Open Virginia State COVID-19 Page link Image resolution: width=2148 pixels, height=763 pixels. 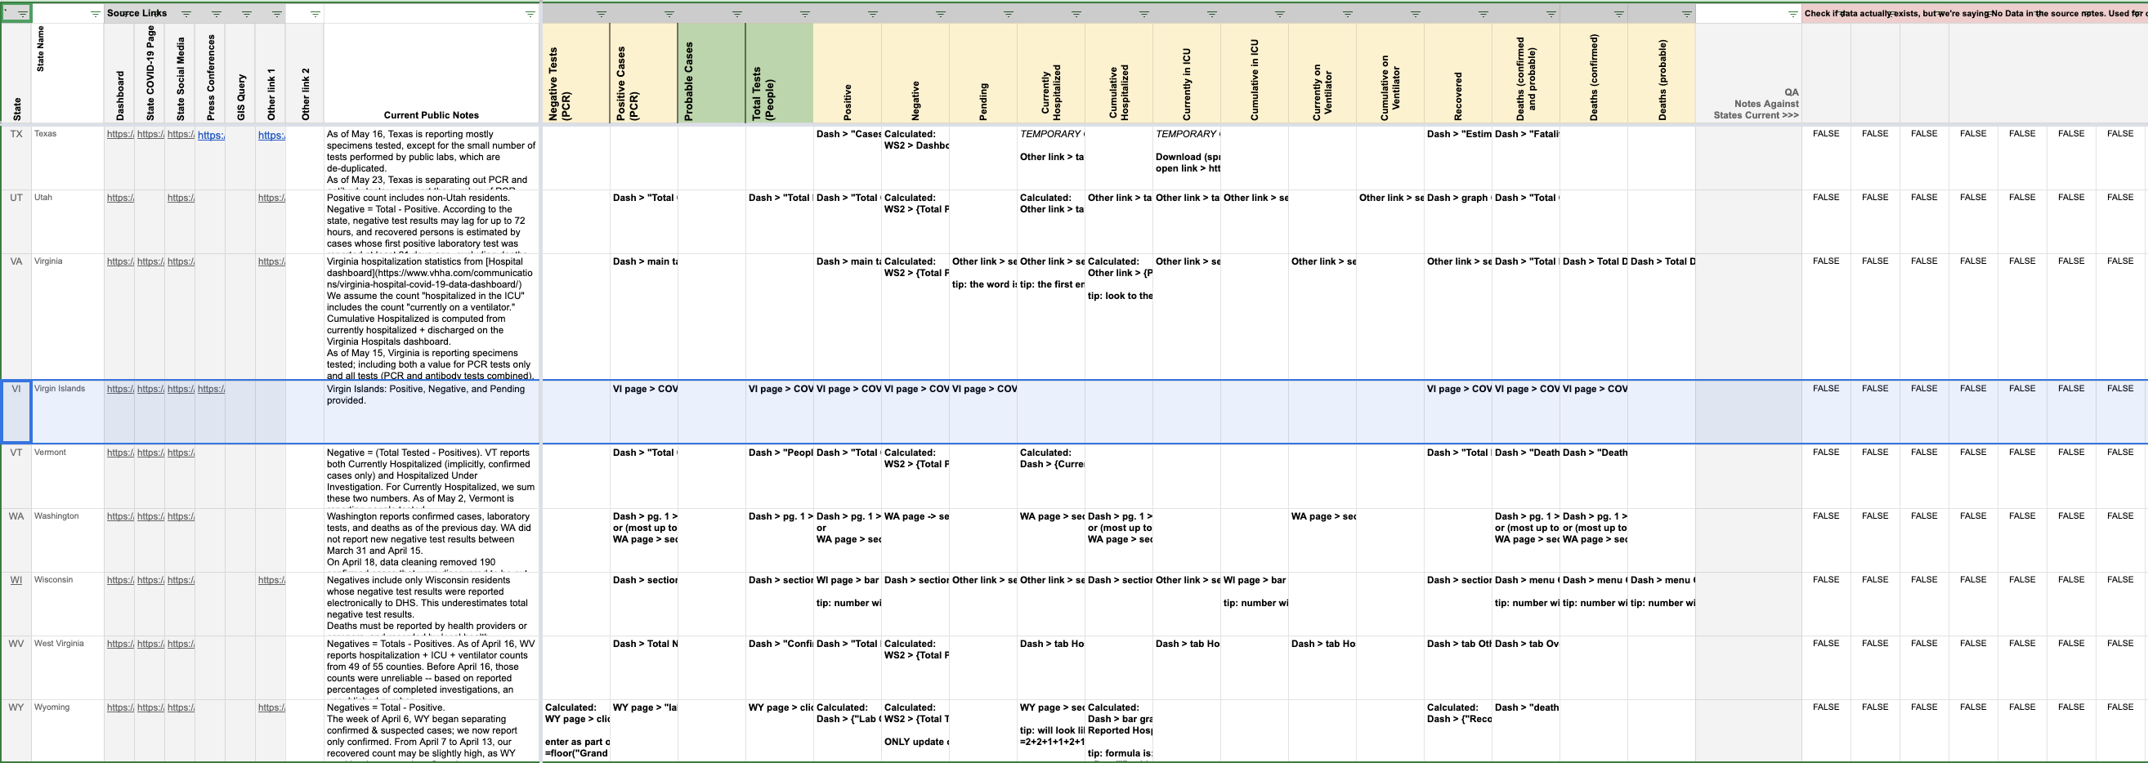click(150, 261)
